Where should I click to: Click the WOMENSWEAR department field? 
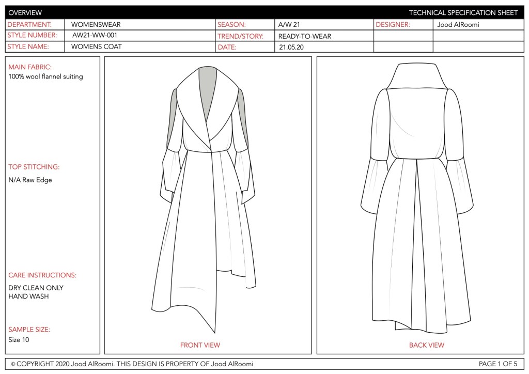tap(96, 25)
